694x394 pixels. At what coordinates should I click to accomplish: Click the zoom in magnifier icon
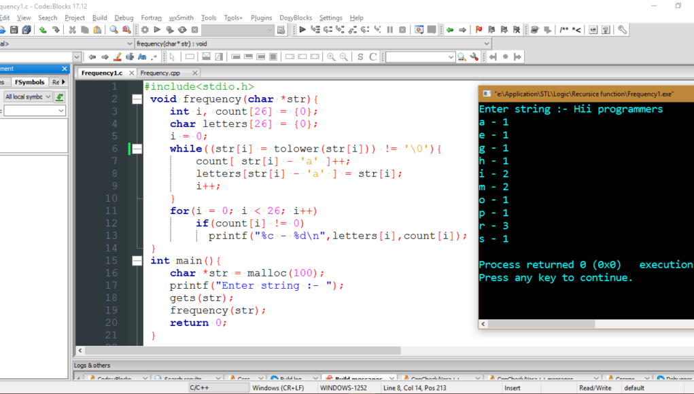331,57
